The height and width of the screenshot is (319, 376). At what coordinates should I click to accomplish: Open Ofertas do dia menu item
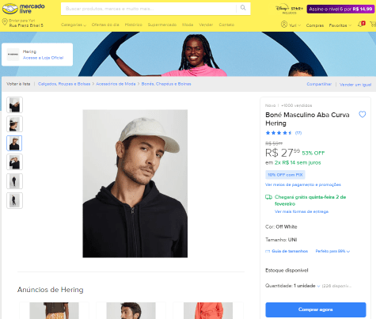pos(105,25)
